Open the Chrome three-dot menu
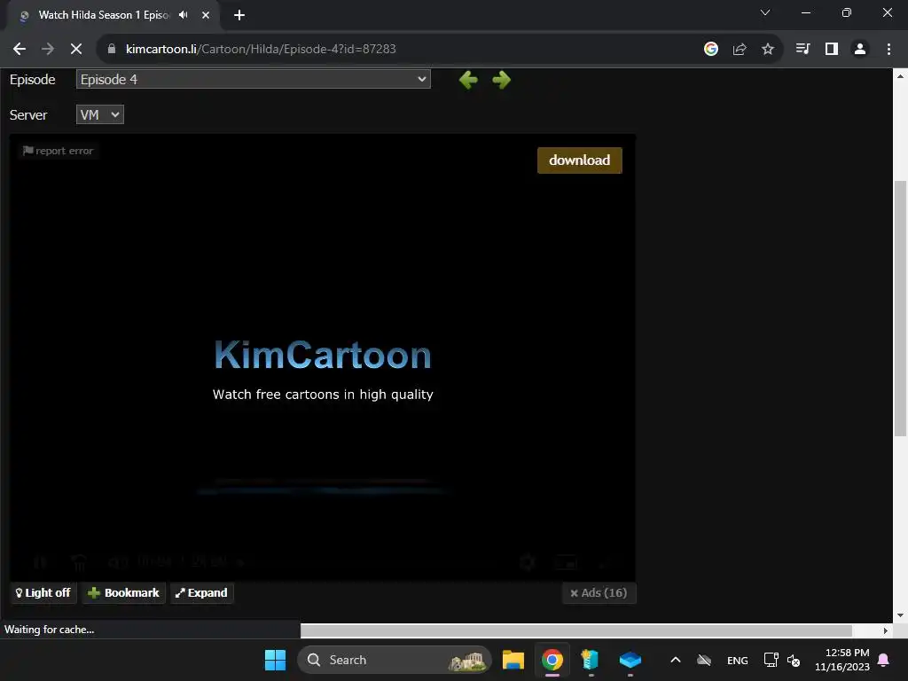908x681 pixels. 888,50
